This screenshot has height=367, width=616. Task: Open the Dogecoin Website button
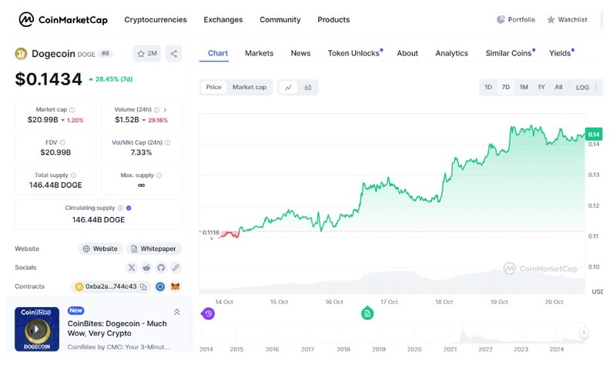point(101,249)
